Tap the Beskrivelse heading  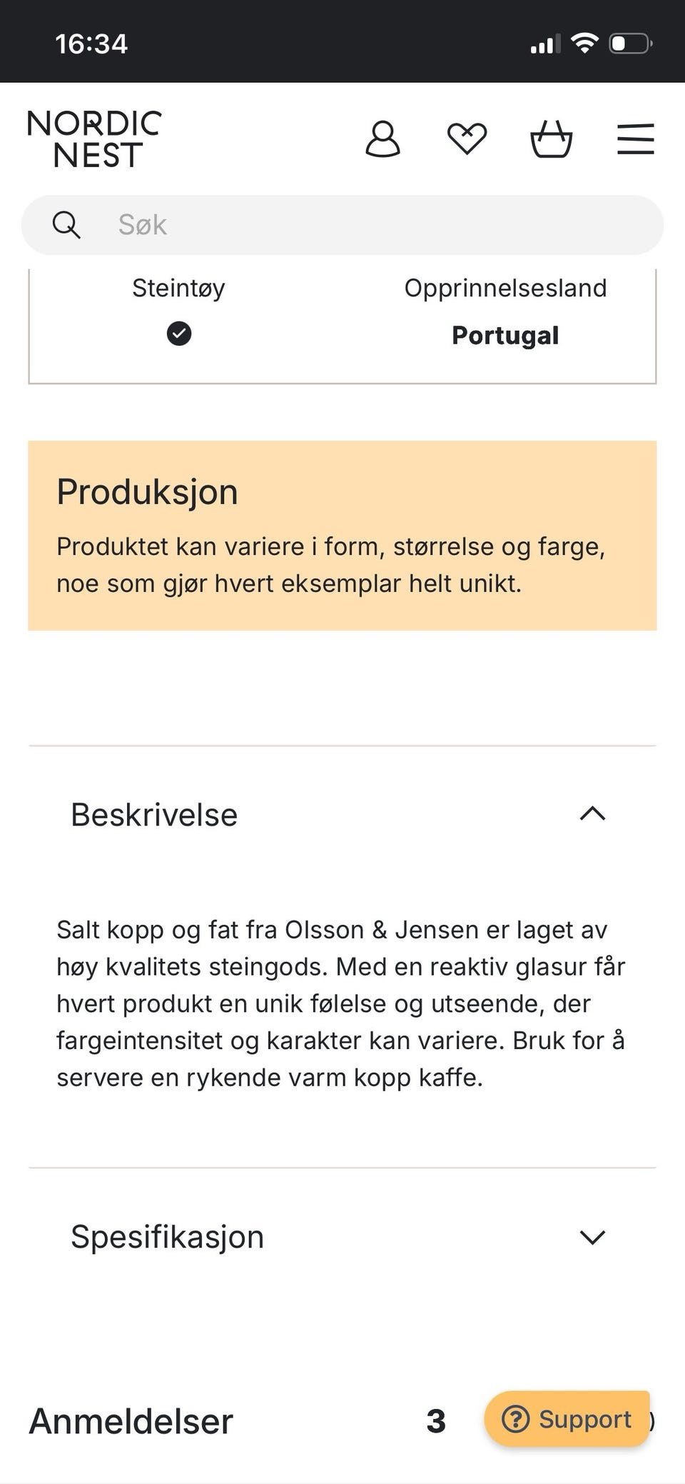tap(154, 814)
